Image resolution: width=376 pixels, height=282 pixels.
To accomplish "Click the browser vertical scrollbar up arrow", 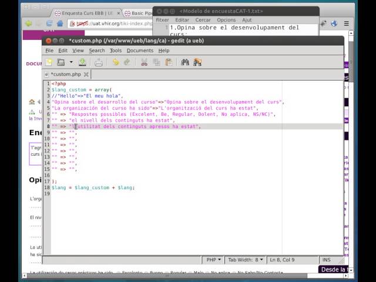I will pos(351,33).
